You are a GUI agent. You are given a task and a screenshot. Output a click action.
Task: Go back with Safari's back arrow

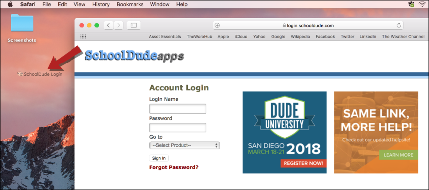pyautogui.click(x=108, y=25)
